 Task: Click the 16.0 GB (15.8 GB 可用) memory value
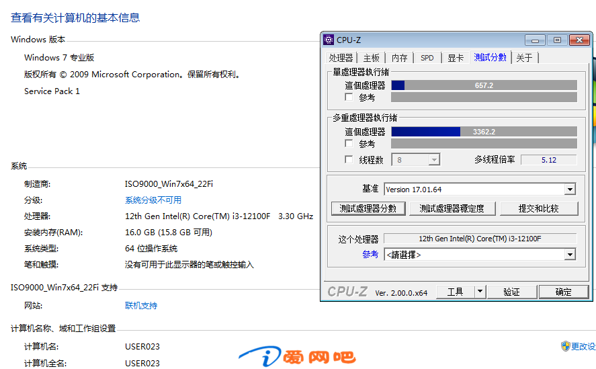tap(169, 232)
